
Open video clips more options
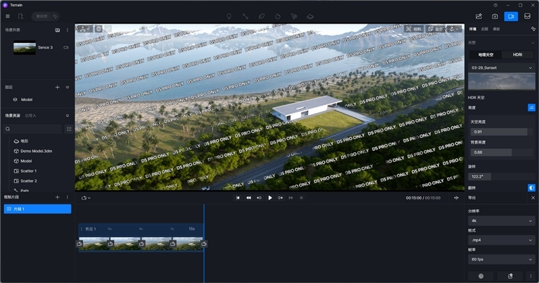(x=67, y=197)
